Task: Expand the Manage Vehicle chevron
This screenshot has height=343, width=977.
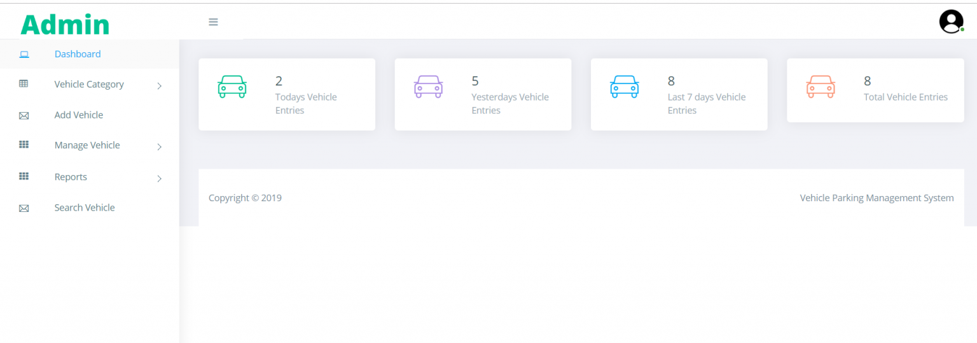Action: [159, 146]
